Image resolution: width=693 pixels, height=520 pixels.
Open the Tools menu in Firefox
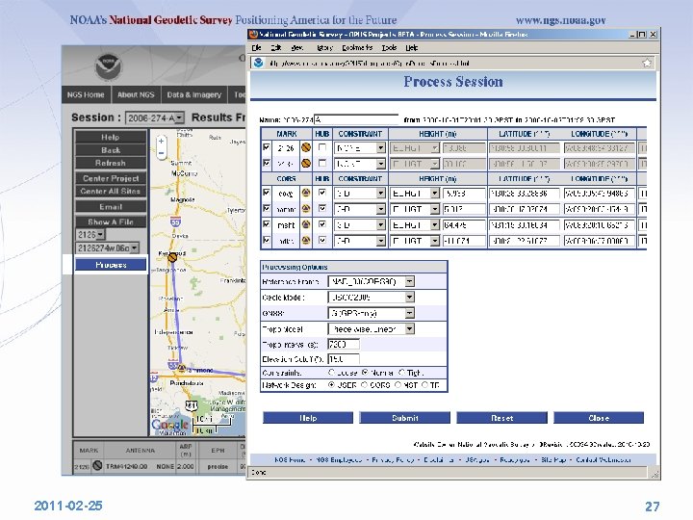(x=389, y=47)
